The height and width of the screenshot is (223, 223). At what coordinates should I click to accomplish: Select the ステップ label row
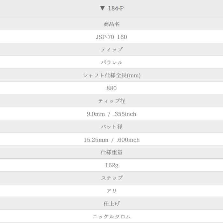click(111, 178)
